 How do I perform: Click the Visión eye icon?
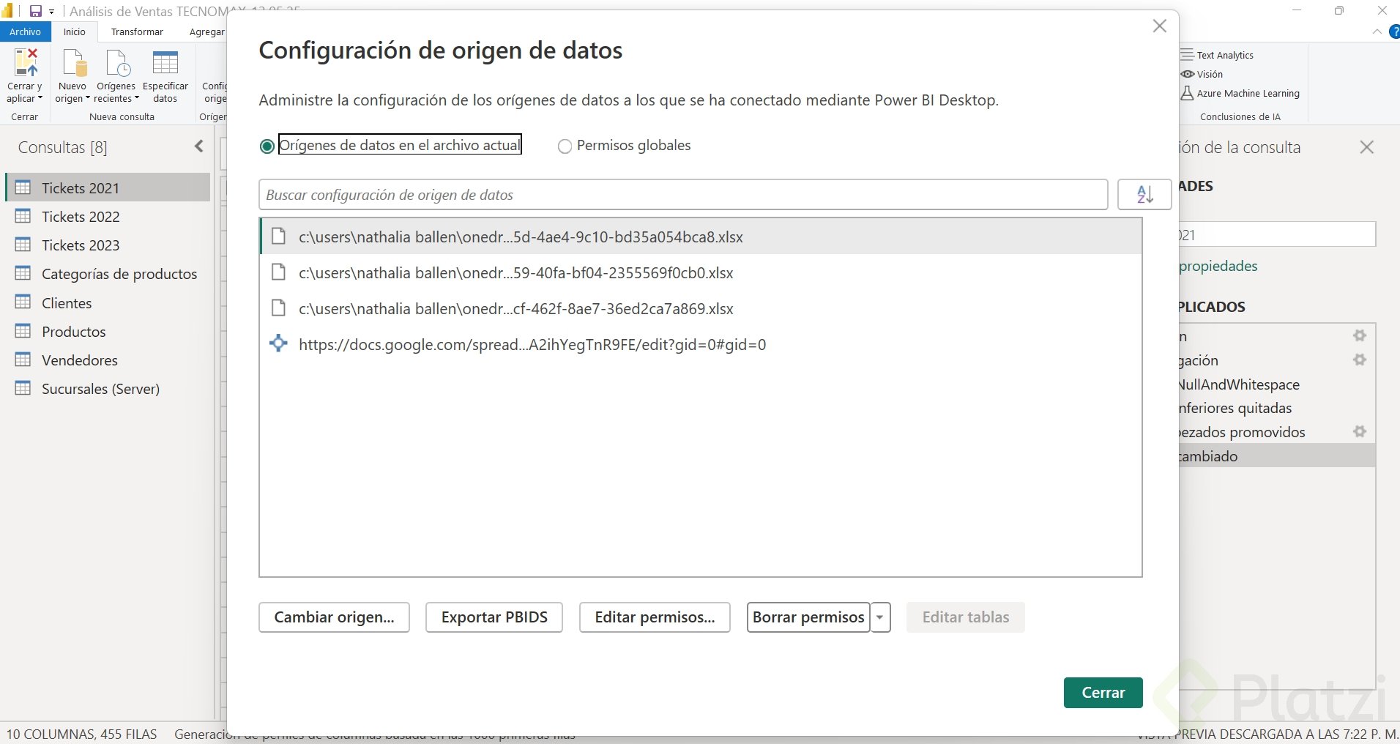pyautogui.click(x=1187, y=74)
